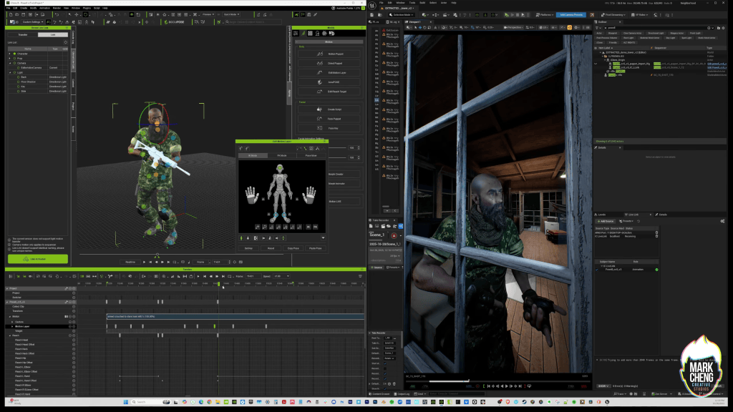
Task: Click the Select arrow tool in iClone toolbar
Action: [x=69, y=14]
